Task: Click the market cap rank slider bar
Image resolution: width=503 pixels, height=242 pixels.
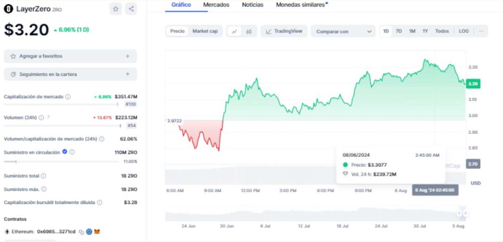Action: (61, 104)
